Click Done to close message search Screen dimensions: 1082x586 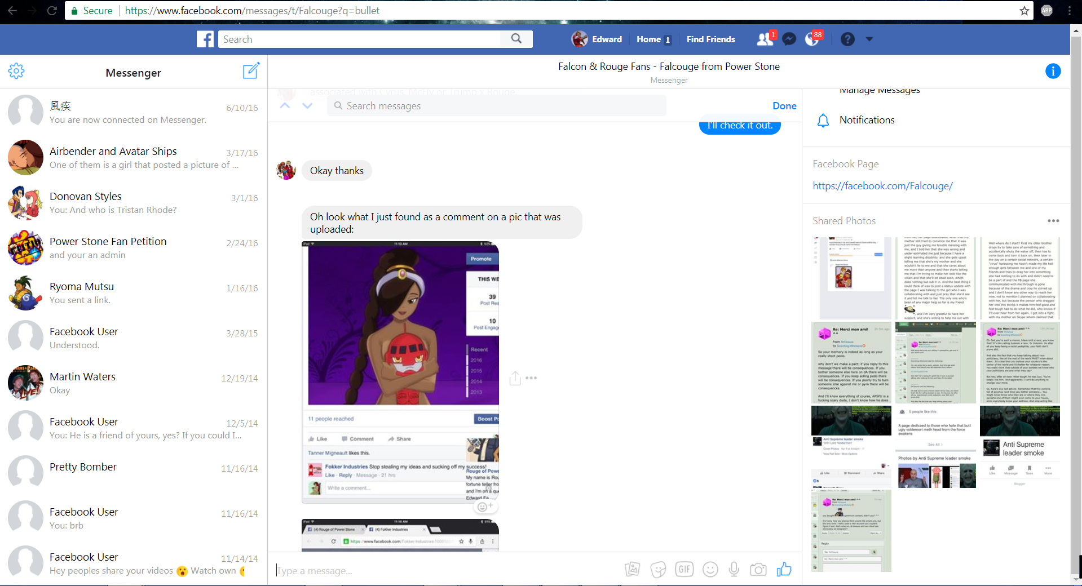(784, 106)
